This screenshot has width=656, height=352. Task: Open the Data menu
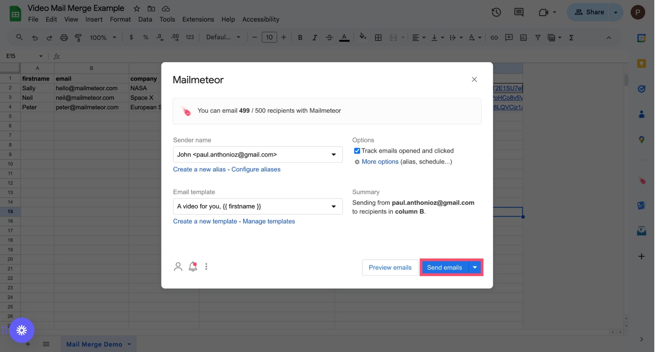[145, 20]
